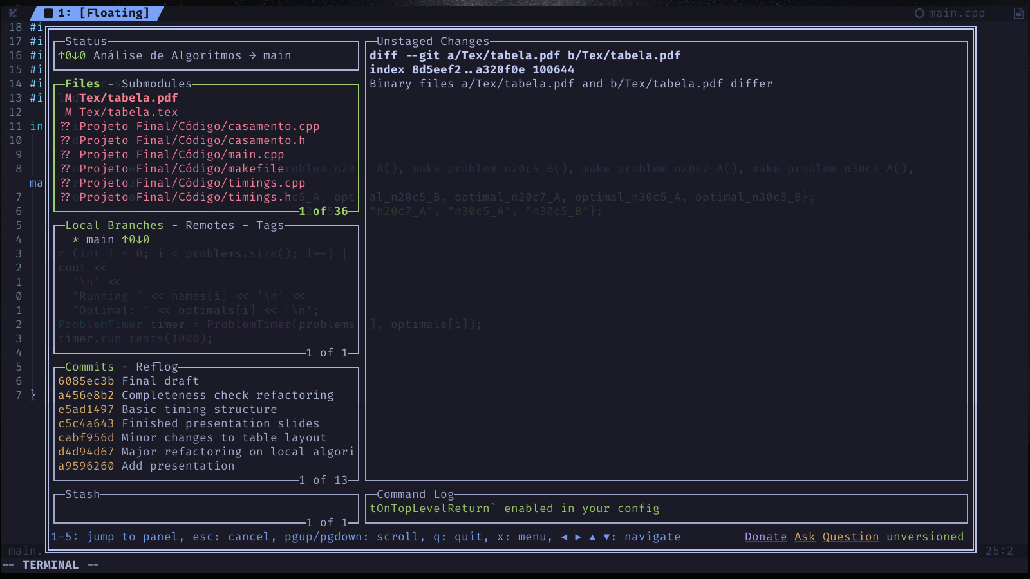Click the logo icon in top-left corner
Viewport: 1030px width, 579px height.
(13, 13)
